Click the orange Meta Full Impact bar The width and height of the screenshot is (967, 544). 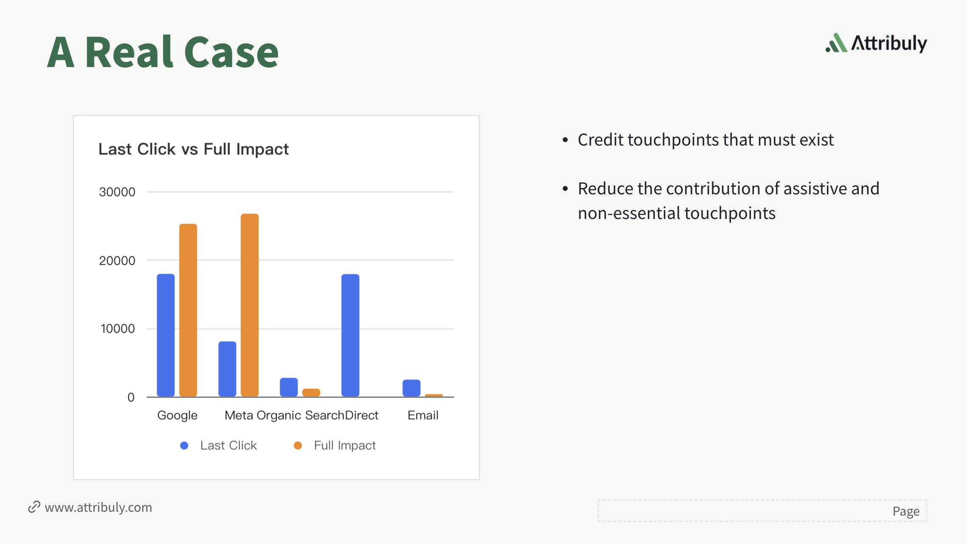tap(250, 305)
